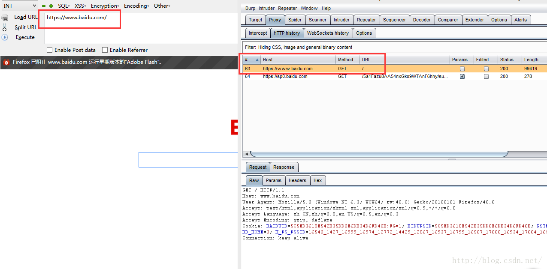The image size is (547, 269).
Task: Select the Hex view tab
Action: (x=317, y=180)
